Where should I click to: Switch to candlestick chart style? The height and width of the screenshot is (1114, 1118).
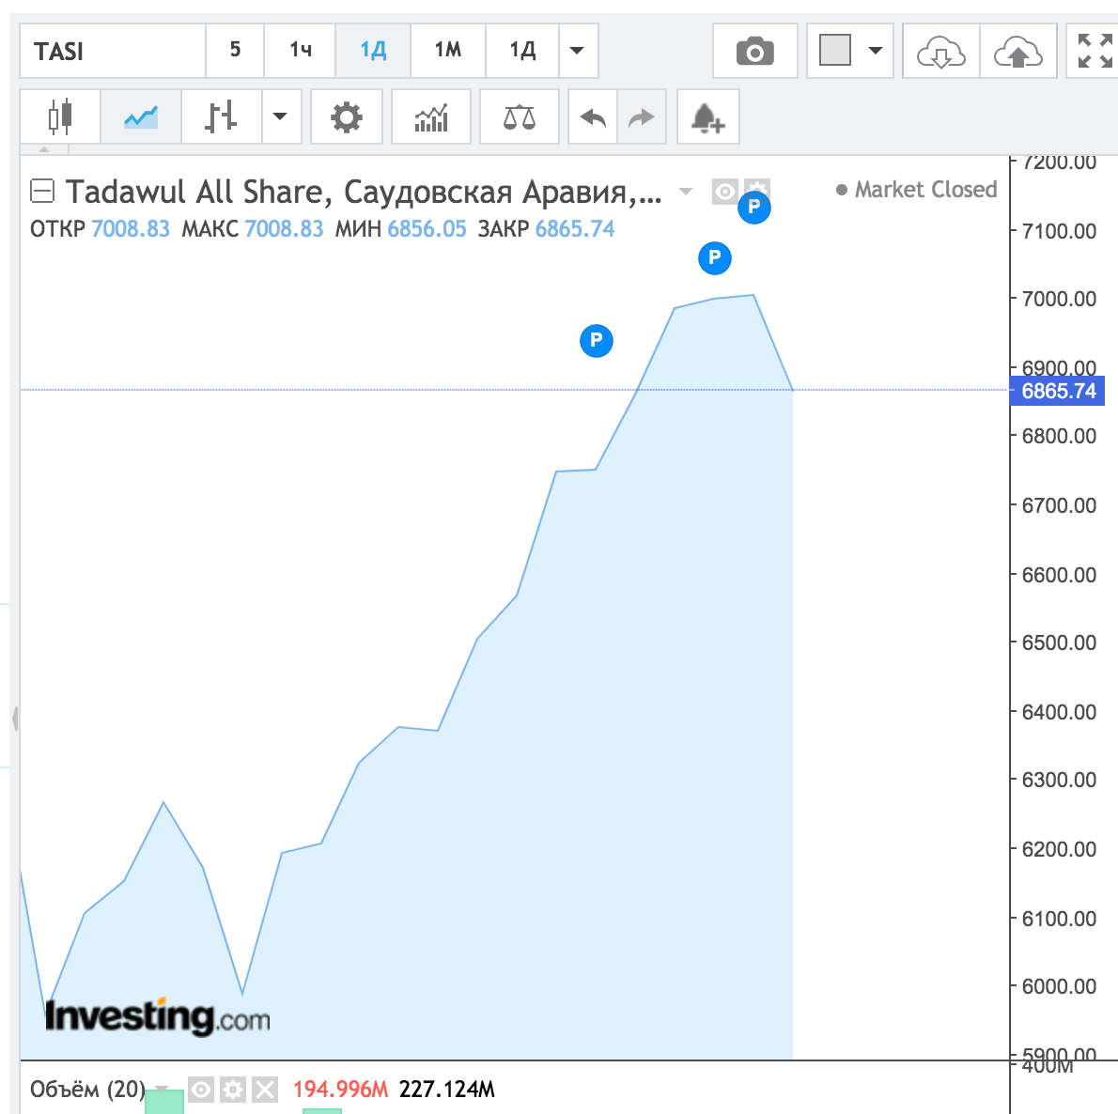coord(60,116)
